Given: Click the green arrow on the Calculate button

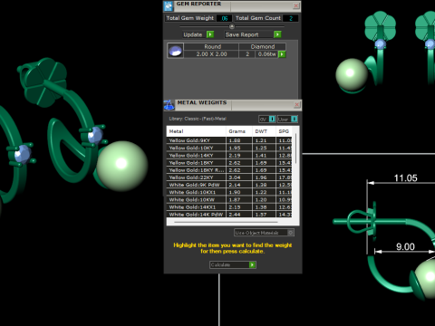Looking at the screenshot, I should tap(252, 264).
